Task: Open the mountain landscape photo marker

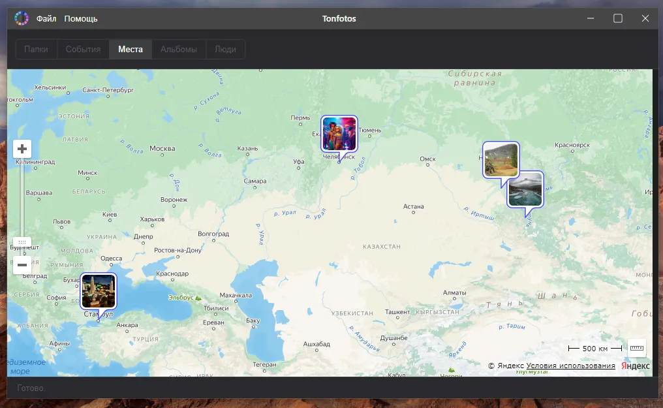Action: pos(501,159)
